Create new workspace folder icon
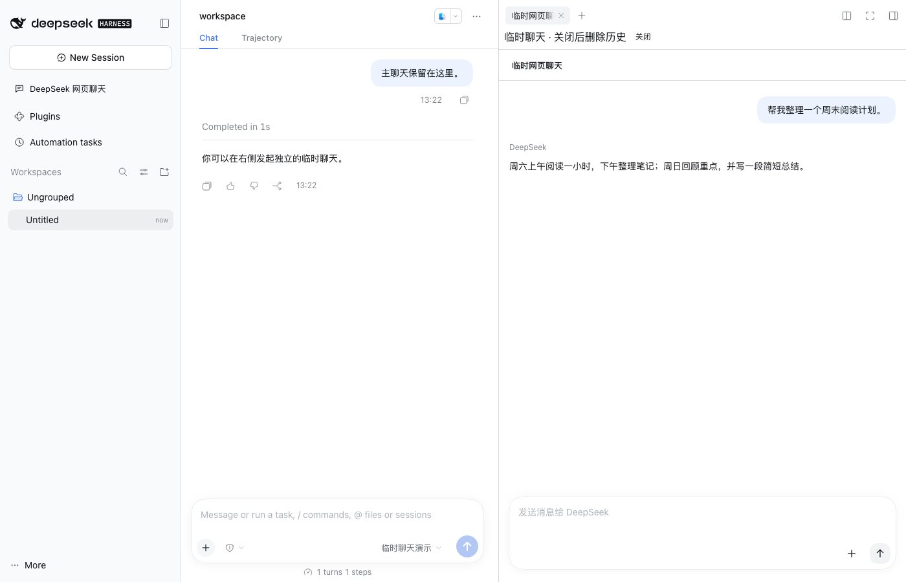The image size is (906, 582). pyautogui.click(x=164, y=172)
